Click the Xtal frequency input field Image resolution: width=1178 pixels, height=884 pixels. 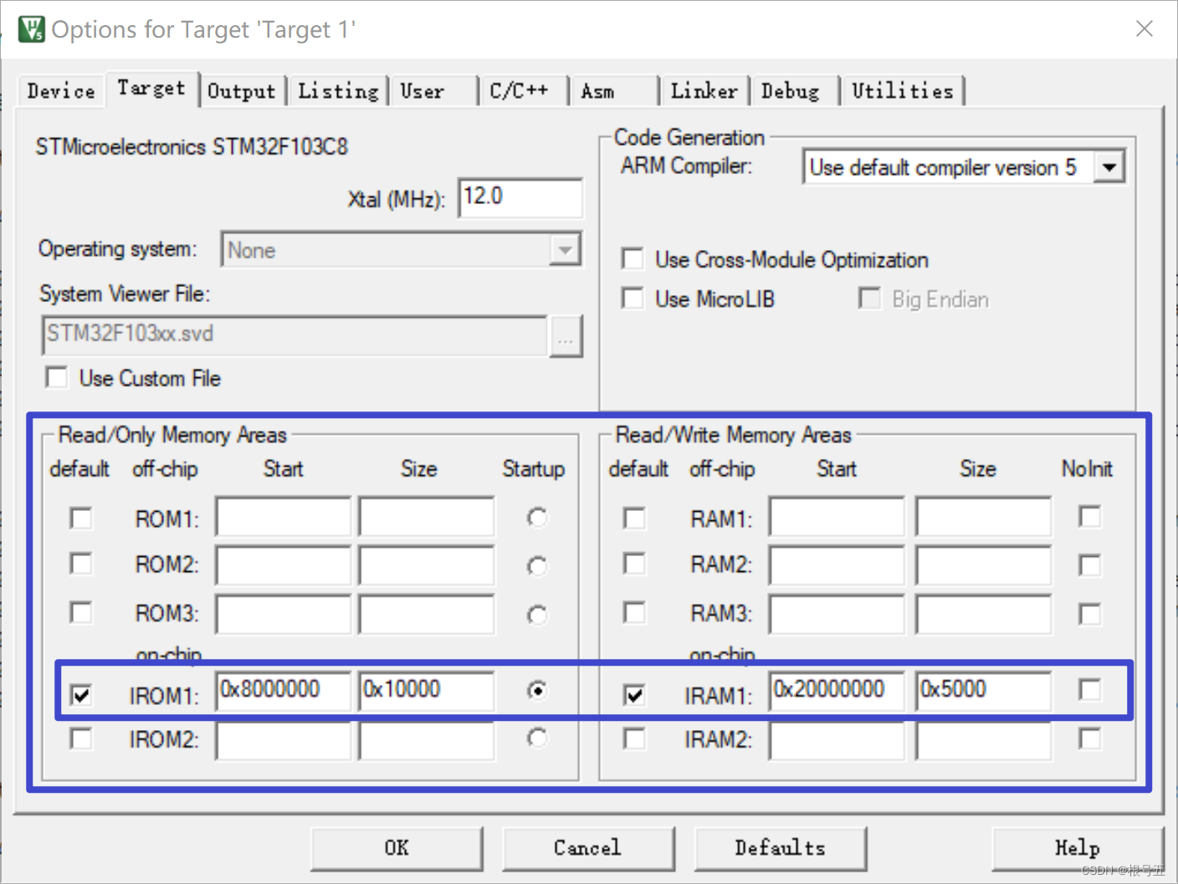click(520, 198)
